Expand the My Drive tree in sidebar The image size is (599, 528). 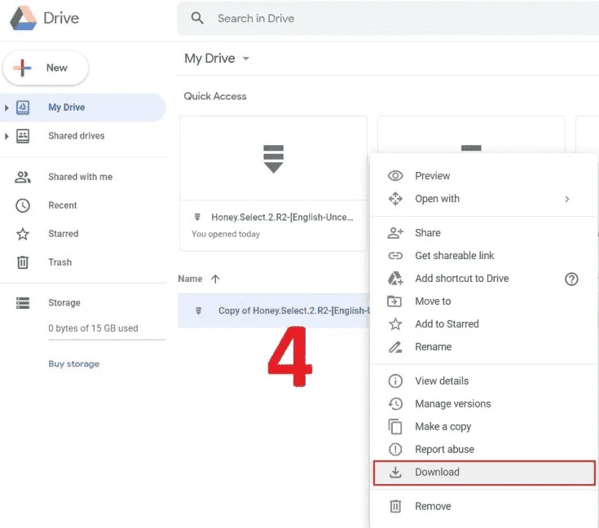7,108
